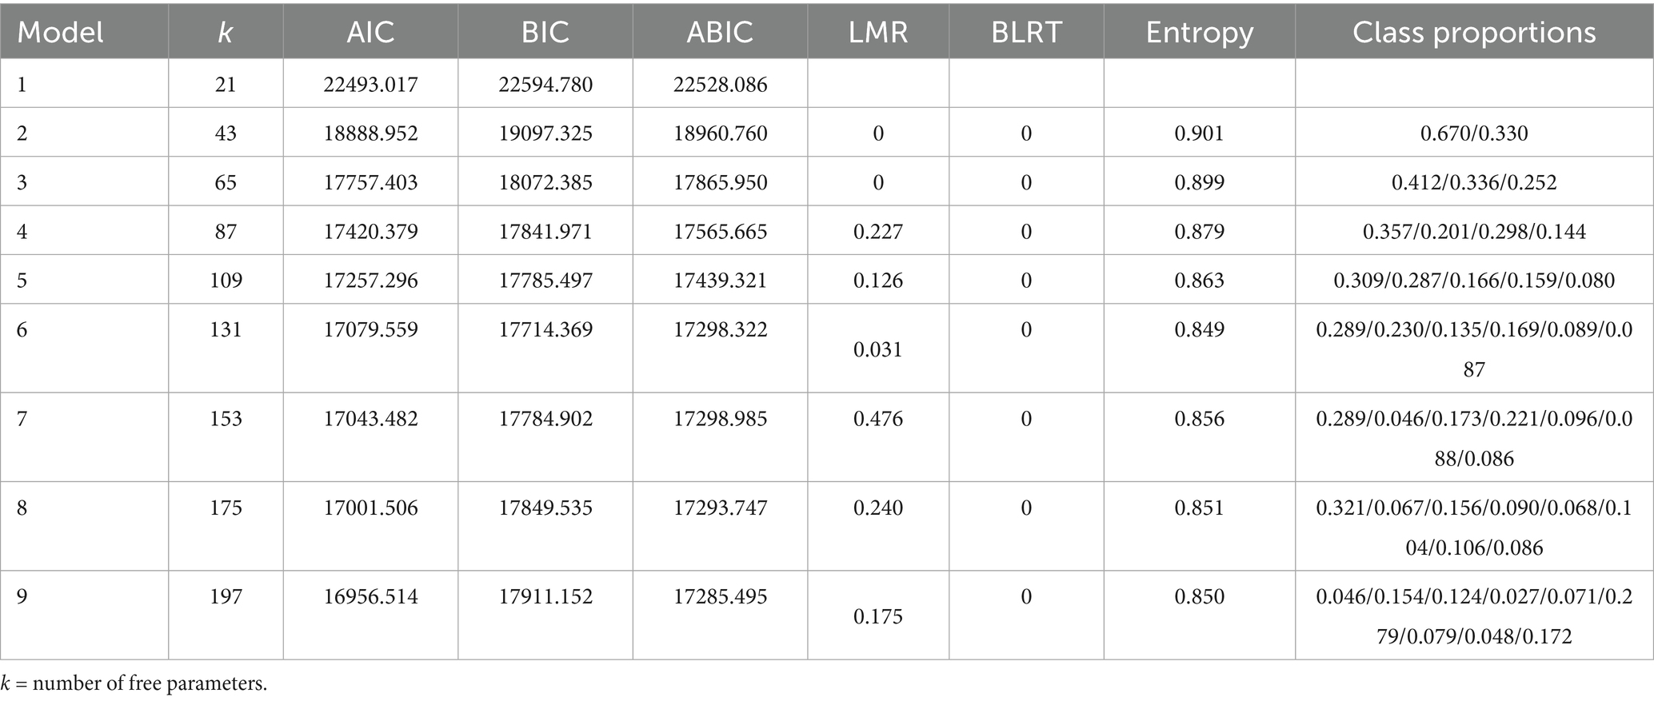1654x701 pixels.
Task: Click the Model column header
Action: pyautogui.click(x=61, y=33)
